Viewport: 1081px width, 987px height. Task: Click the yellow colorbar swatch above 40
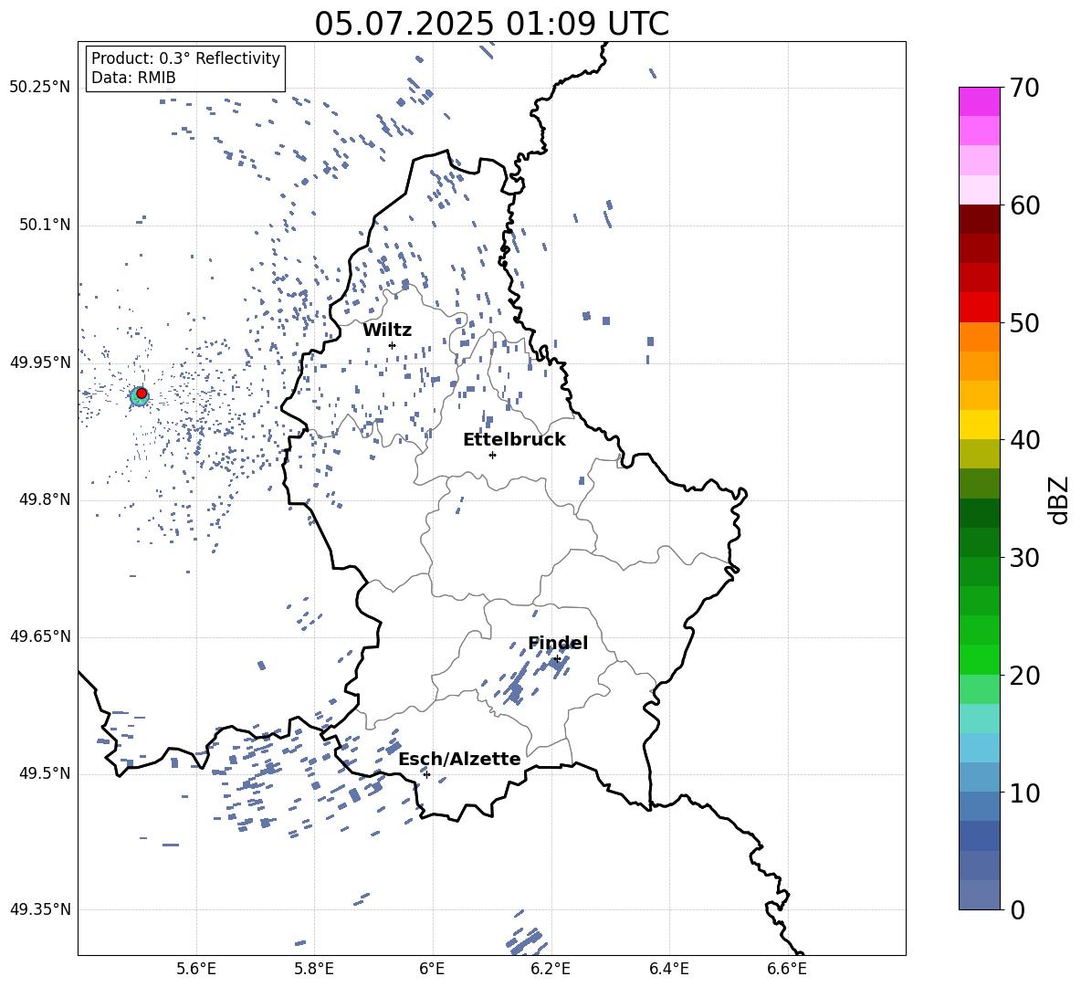979,425
